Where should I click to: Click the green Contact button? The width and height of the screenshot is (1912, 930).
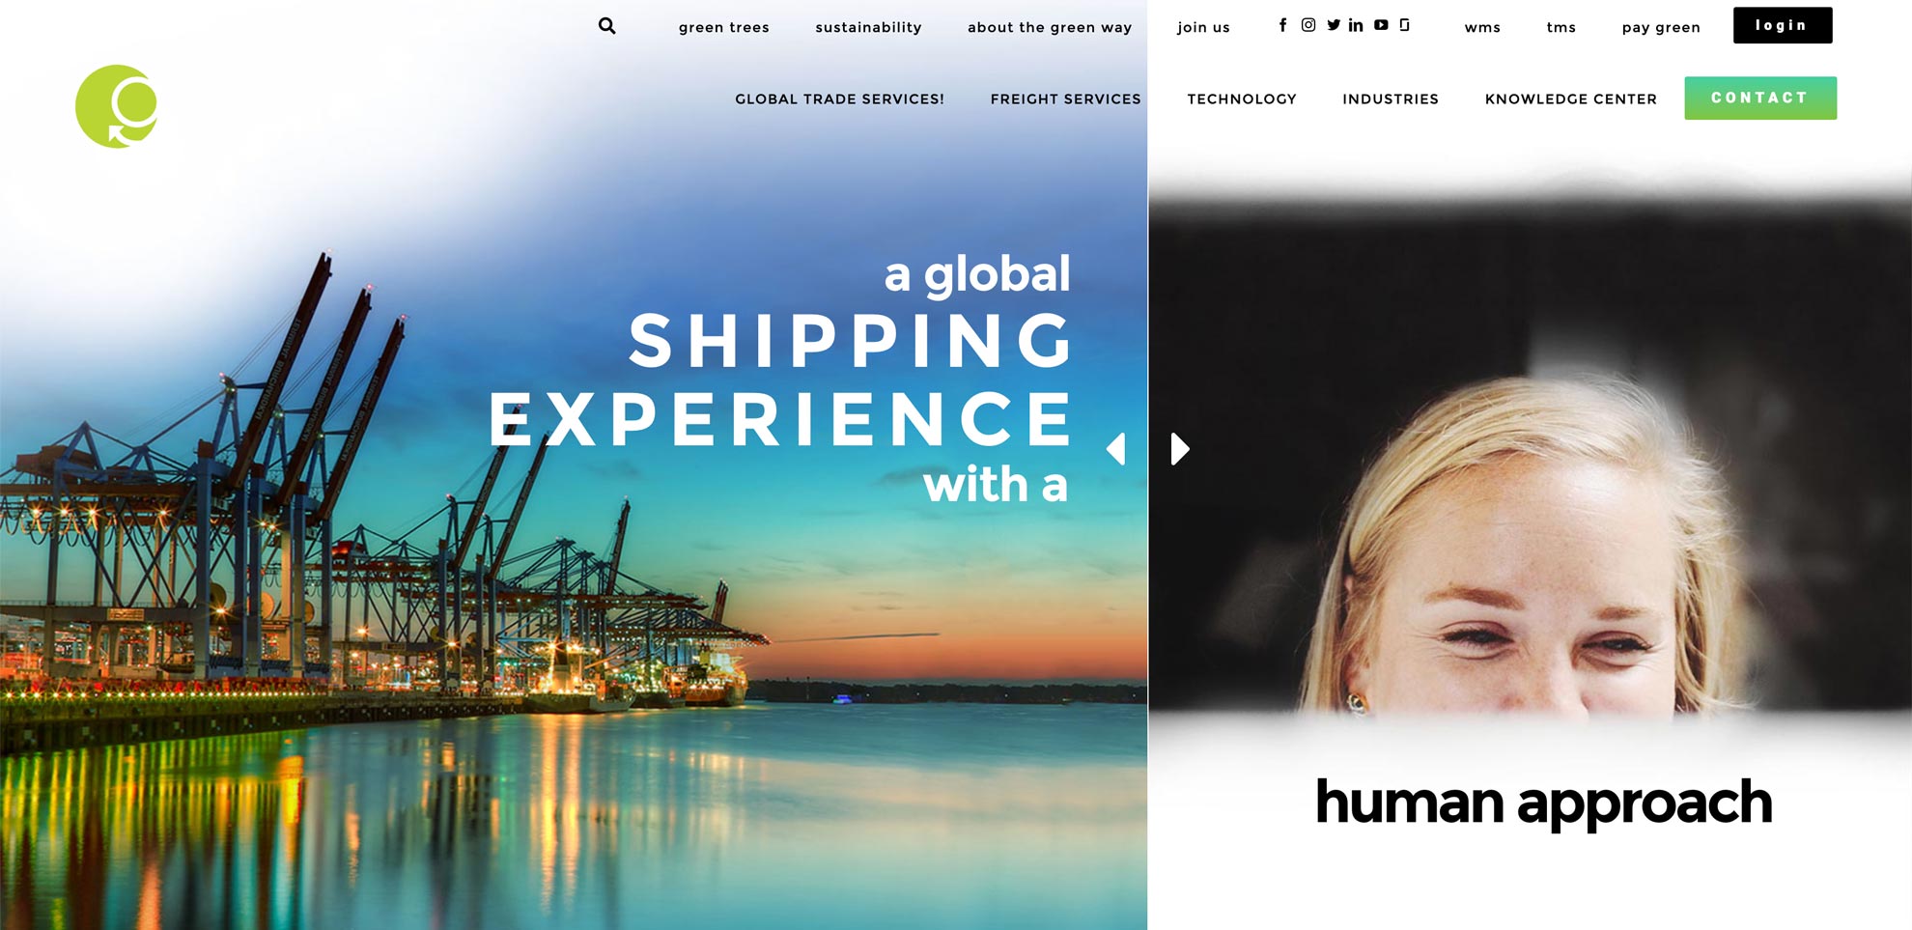click(x=1760, y=98)
